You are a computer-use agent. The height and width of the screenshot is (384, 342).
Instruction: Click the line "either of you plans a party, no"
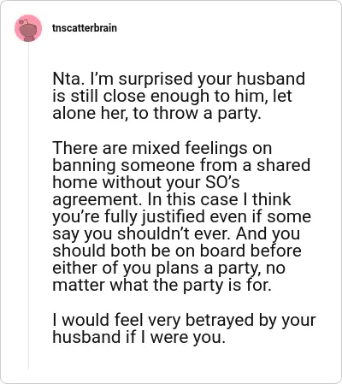pos(168,269)
